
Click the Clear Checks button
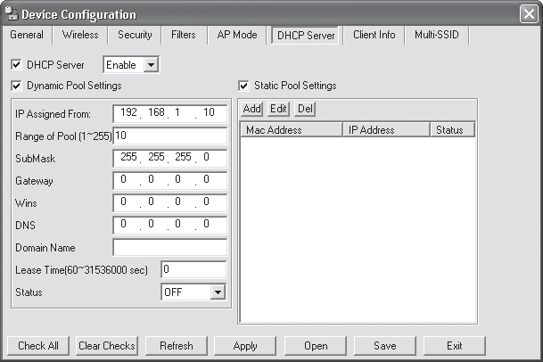pos(107,346)
